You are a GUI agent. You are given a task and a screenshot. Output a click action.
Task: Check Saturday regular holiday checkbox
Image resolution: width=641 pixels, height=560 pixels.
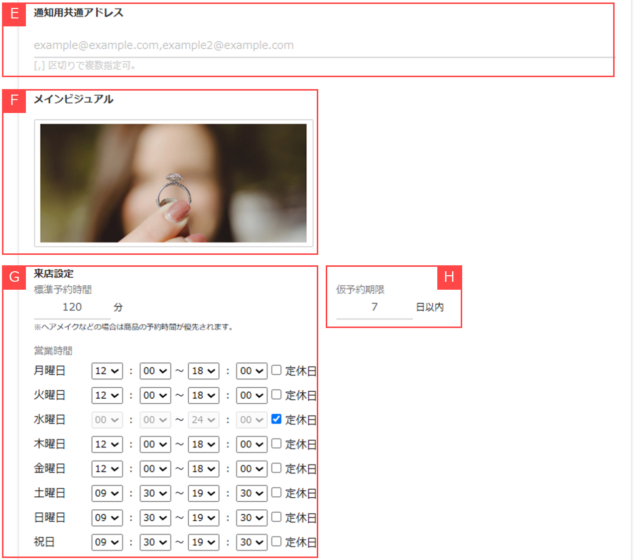click(276, 493)
